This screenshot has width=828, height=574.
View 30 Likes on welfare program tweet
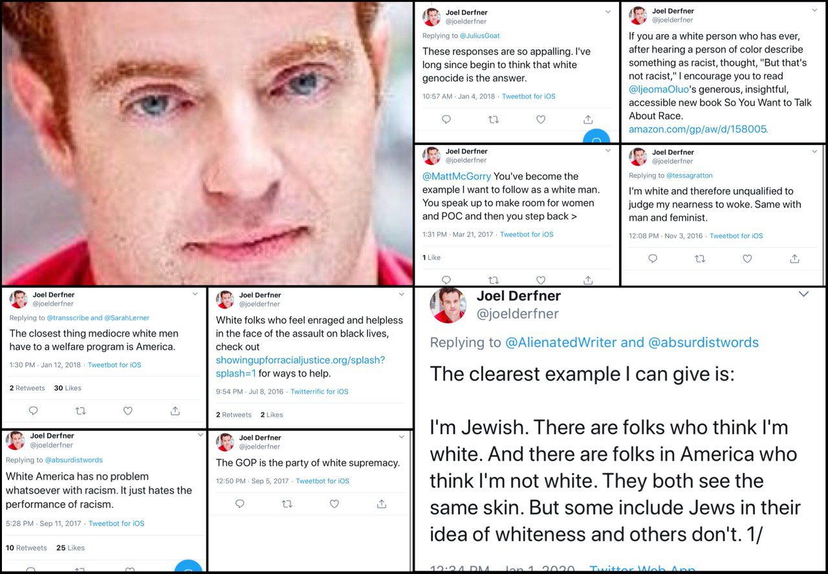tap(67, 388)
